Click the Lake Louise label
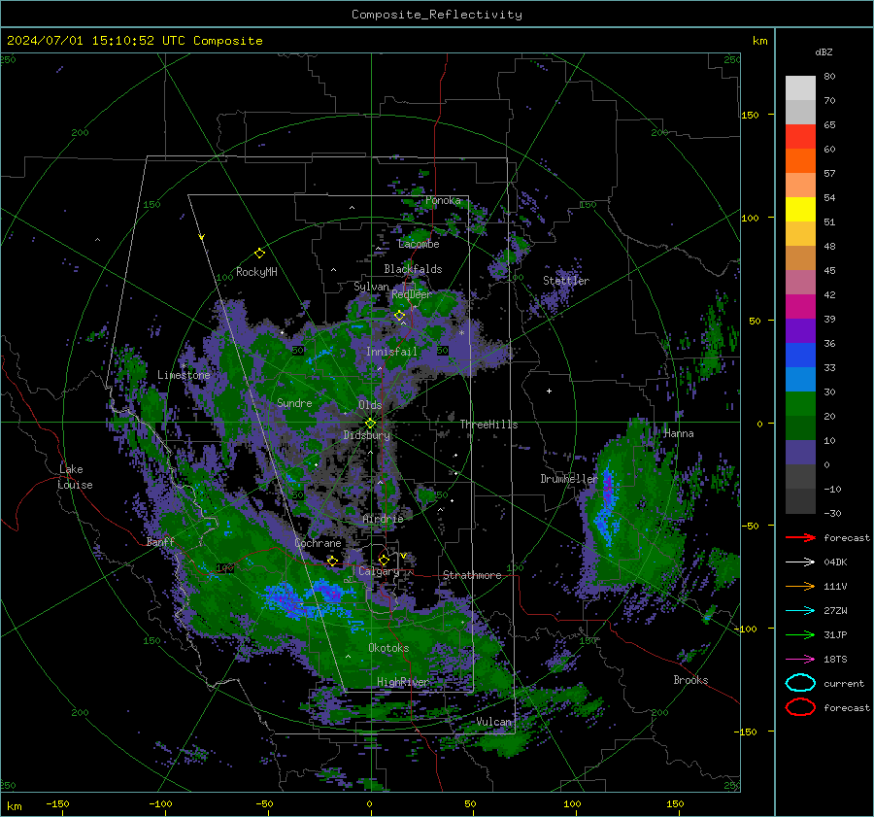Viewport: 874px width, 817px height. pyautogui.click(x=75, y=477)
